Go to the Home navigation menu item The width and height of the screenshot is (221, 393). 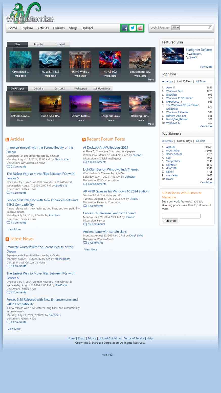coord(12,28)
